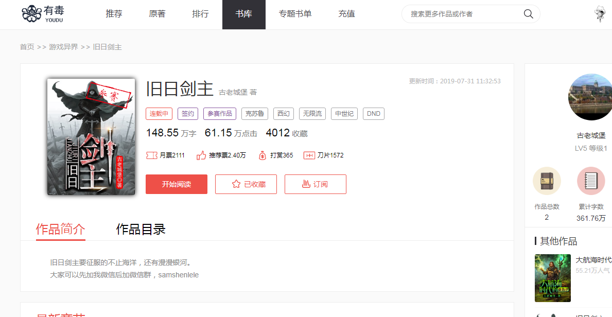612x317 pixels.
Task: Toggle the 已收藏 favorite star button
Action: pyautogui.click(x=246, y=184)
